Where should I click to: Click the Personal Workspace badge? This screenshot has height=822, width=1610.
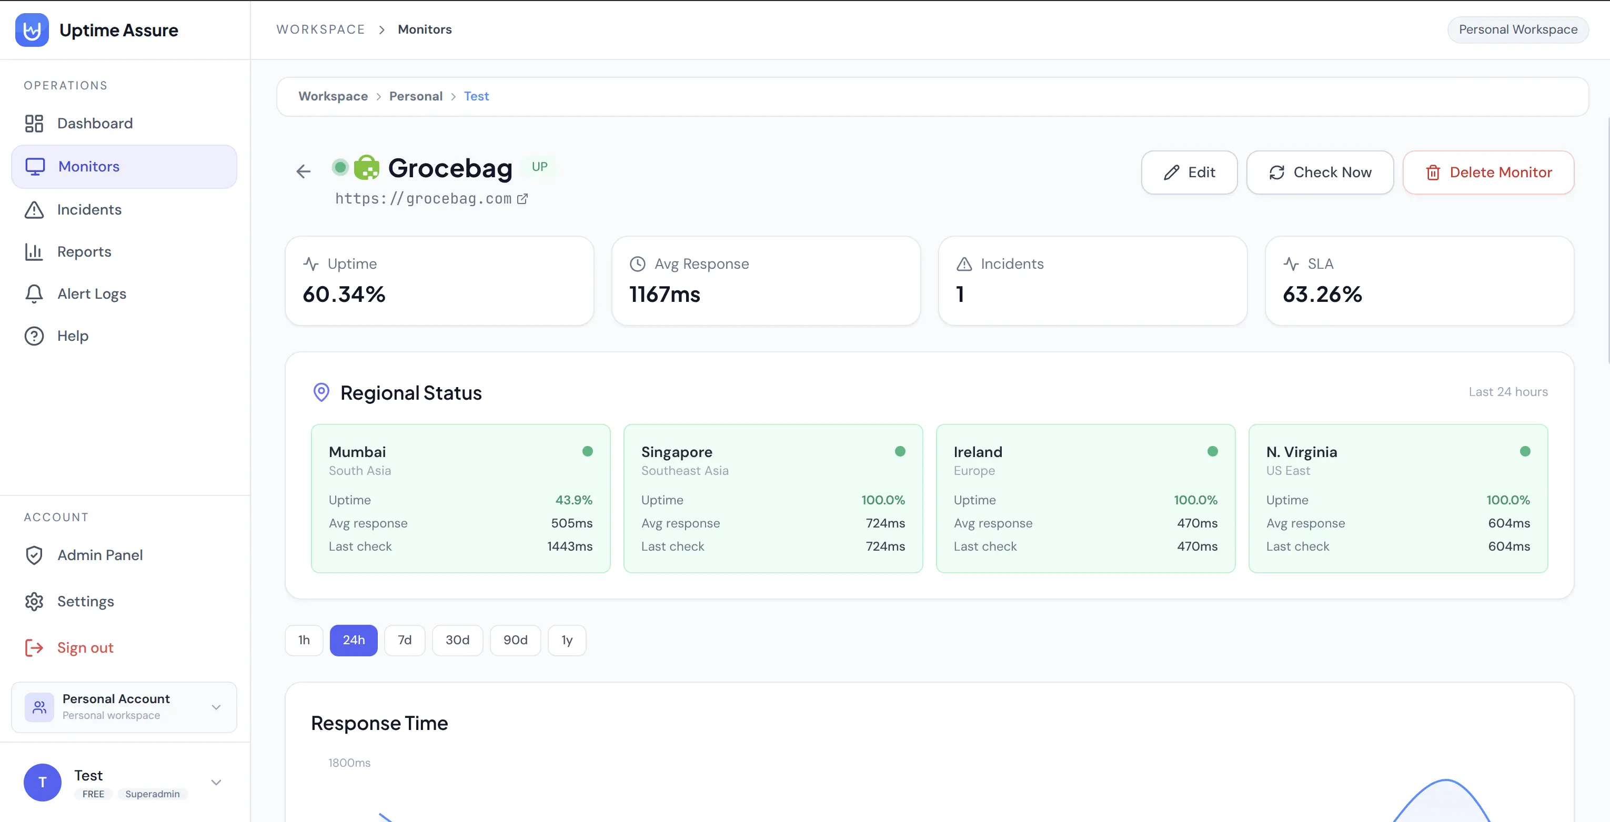1518,29
